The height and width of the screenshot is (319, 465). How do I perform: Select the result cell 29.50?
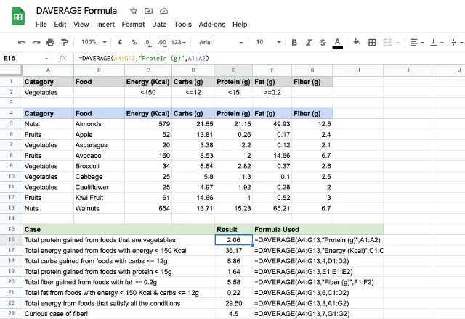(234, 303)
